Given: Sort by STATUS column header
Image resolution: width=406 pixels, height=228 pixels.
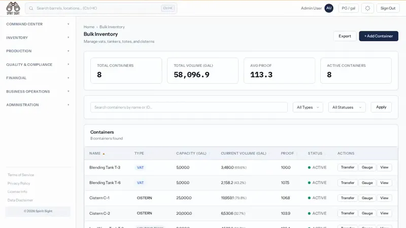Looking at the screenshot, I should [x=315, y=154].
